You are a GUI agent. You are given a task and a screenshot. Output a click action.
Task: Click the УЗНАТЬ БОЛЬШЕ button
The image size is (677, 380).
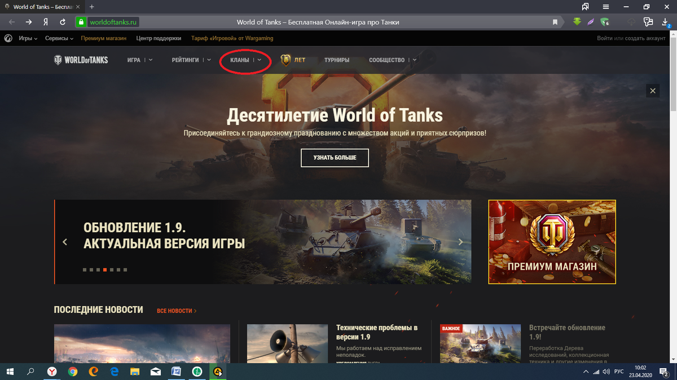tap(335, 158)
